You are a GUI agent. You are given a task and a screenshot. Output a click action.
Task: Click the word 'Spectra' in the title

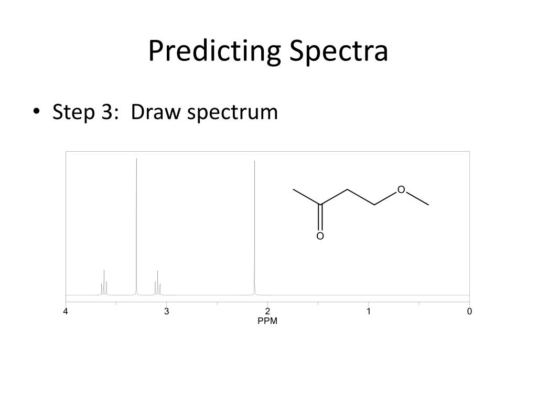pyautogui.click(x=339, y=51)
